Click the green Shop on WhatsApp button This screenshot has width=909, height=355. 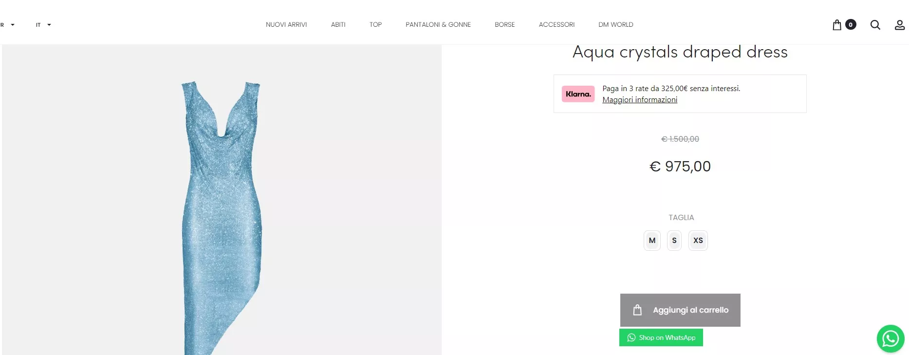click(661, 337)
